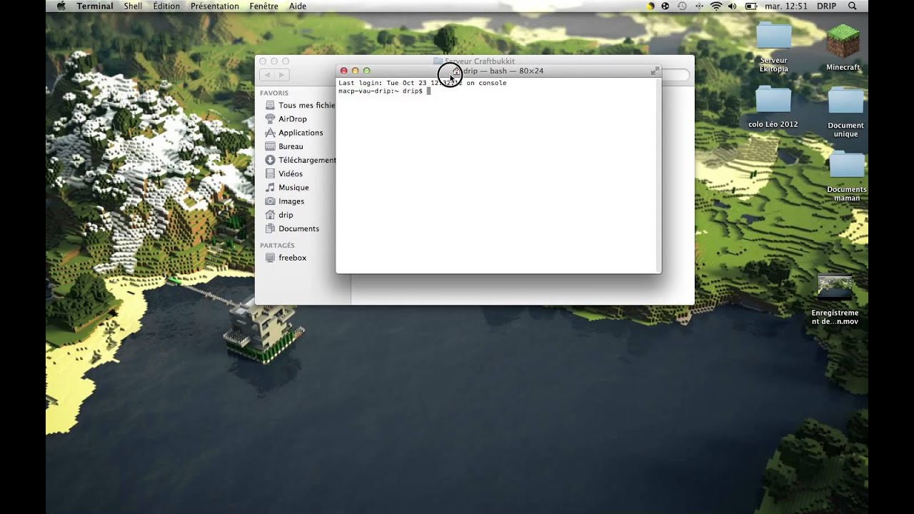Open the volume control icon
914x514 pixels.
(733, 6)
